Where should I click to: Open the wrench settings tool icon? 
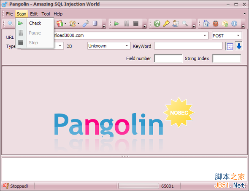(x=86, y=24)
